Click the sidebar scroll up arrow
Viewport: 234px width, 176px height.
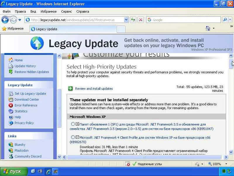coord(59,56)
